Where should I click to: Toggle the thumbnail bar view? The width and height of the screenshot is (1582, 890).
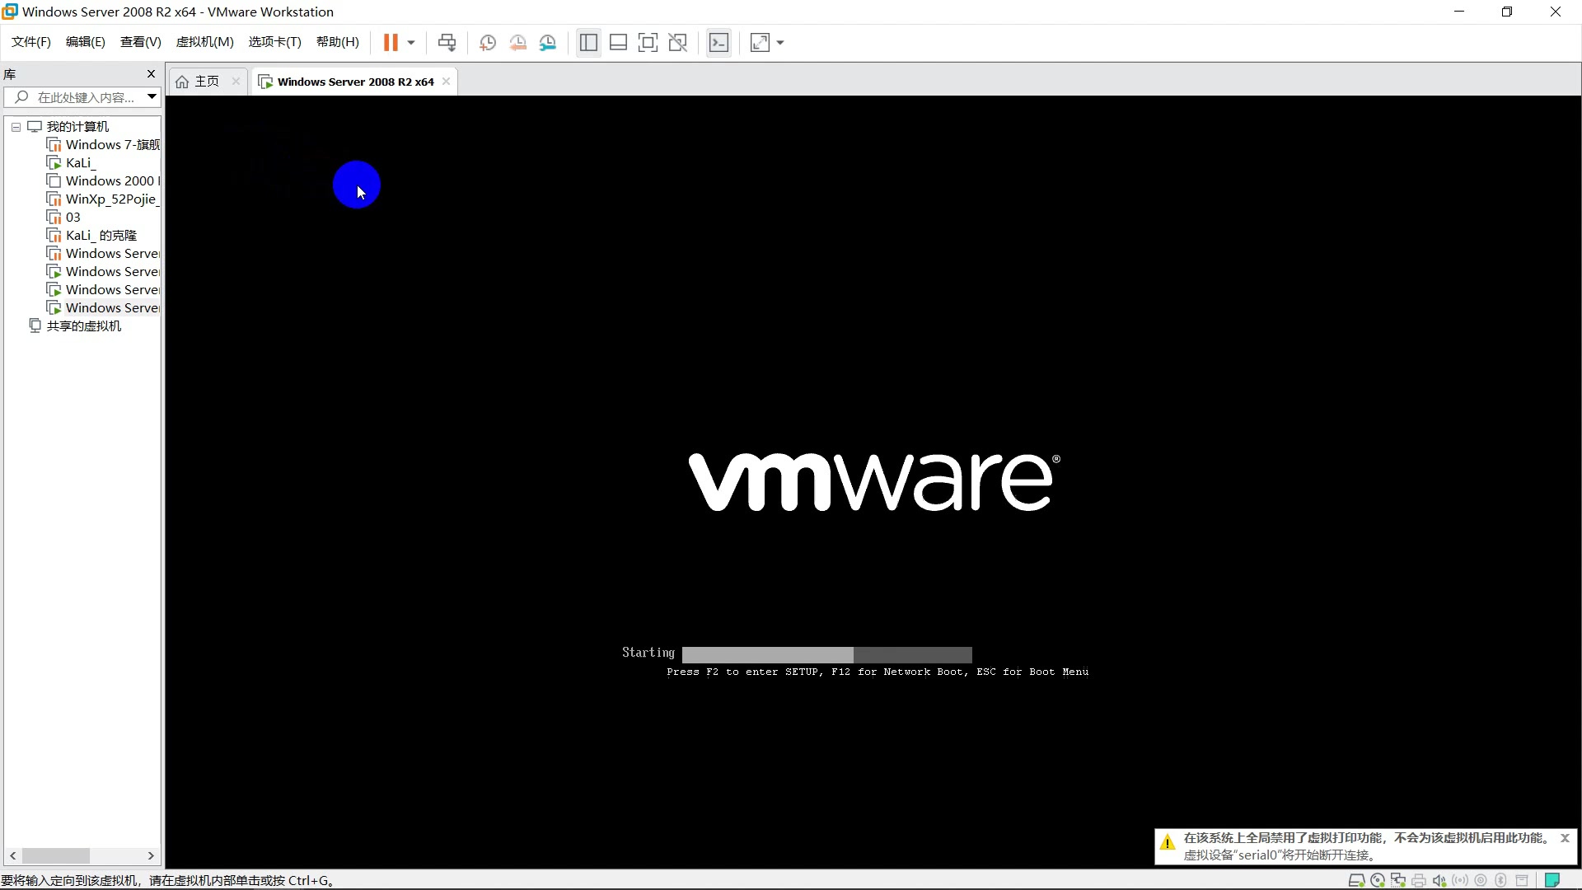pos(618,43)
